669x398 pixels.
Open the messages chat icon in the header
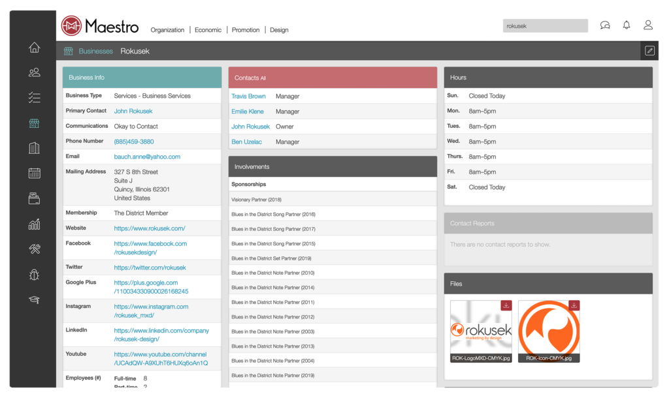click(604, 25)
